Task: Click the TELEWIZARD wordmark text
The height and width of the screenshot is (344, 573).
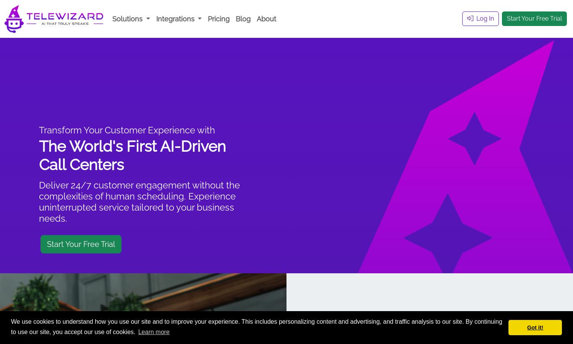Action: click(65, 16)
